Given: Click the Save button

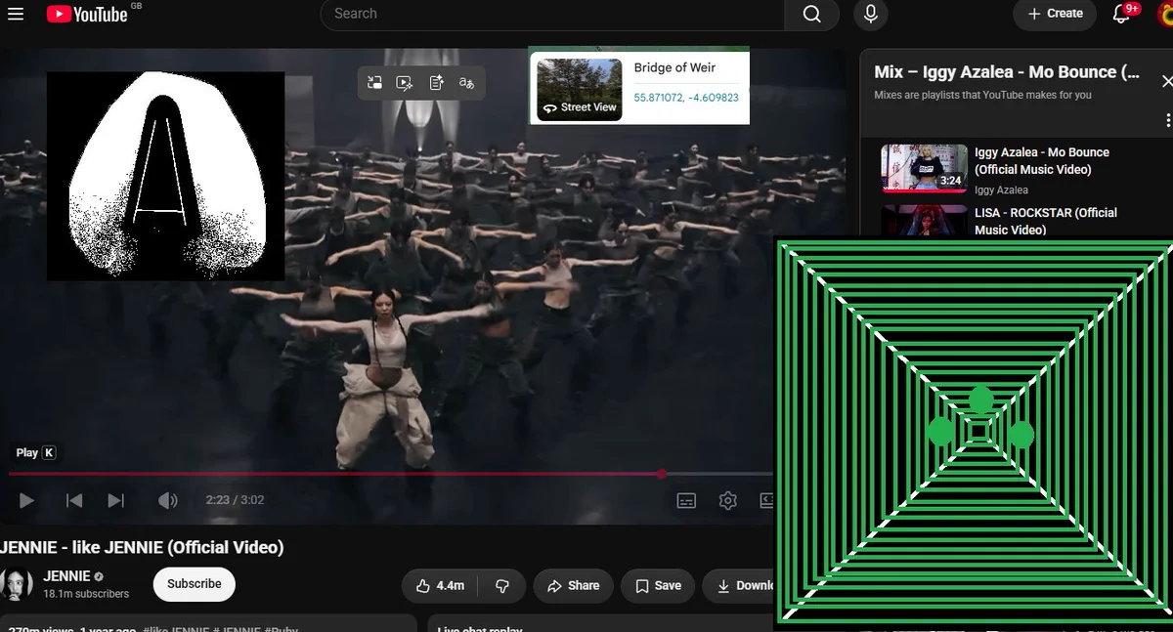Looking at the screenshot, I should (658, 585).
